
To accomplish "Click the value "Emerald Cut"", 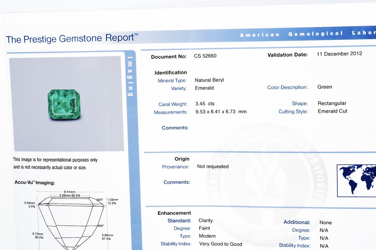I will 332,111.
